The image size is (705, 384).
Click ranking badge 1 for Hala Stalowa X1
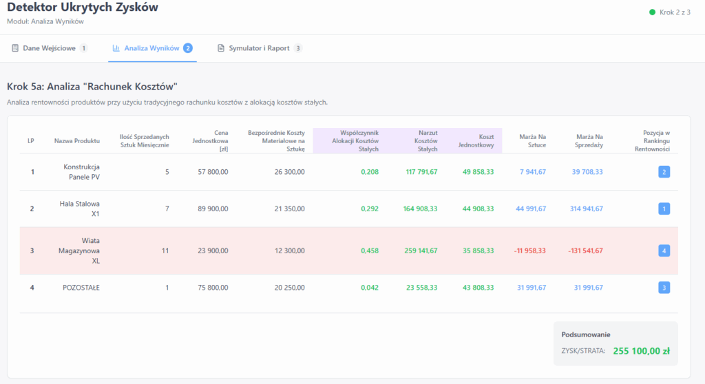tap(664, 209)
